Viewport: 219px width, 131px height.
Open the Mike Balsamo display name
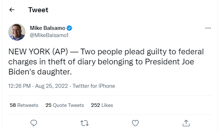point(47,28)
